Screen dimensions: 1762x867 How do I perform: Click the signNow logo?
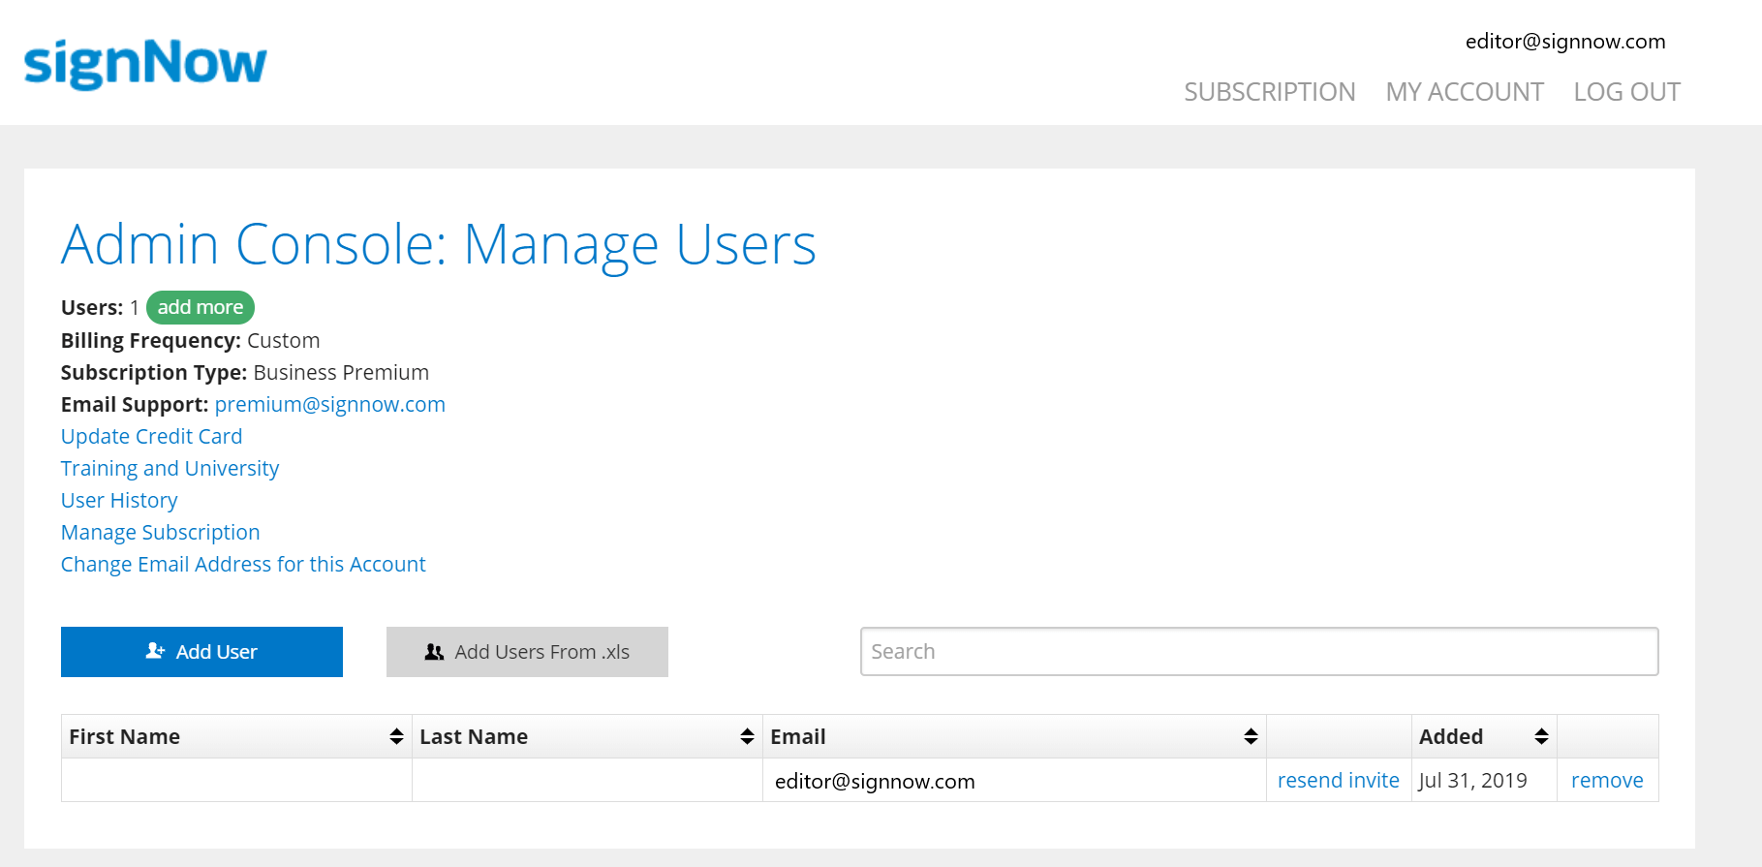[x=145, y=64]
